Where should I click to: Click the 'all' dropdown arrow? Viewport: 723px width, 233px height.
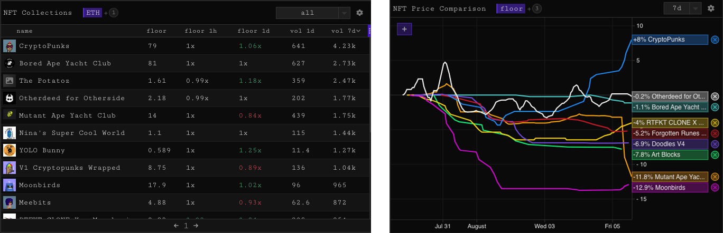coord(344,13)
